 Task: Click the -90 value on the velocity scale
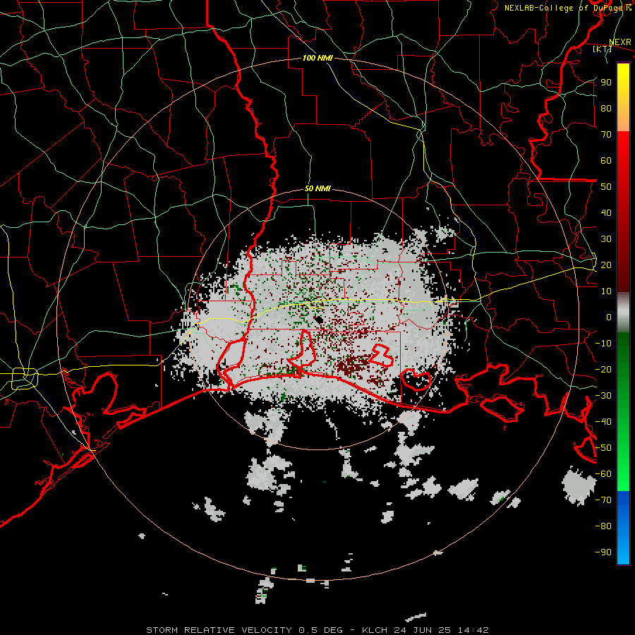[x=603, y=552]
